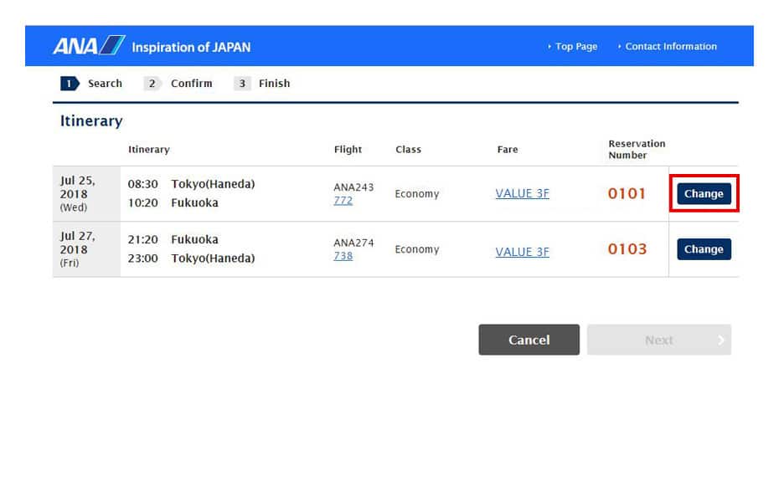
Task: View VALUE 3F fare for Jul 27 flight
Action: [522, 252]
